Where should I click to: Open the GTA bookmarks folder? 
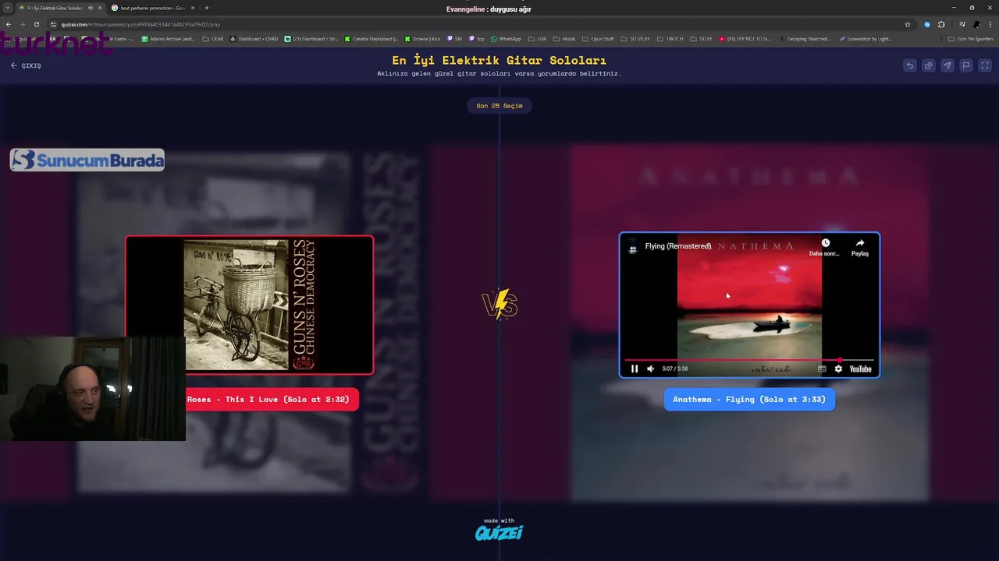pos(538,39)
